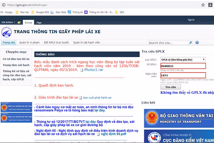Click the Tra cứu button

[170, 87]
